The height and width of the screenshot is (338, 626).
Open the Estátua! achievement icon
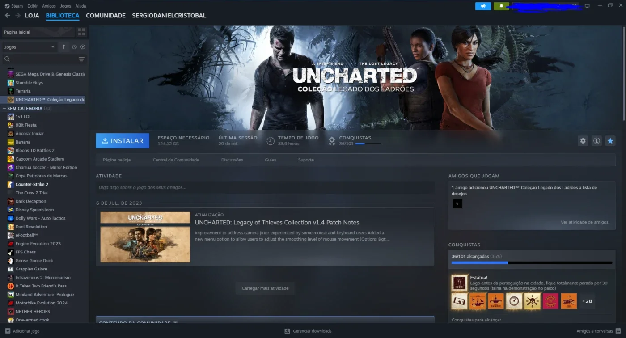point(459,282)
